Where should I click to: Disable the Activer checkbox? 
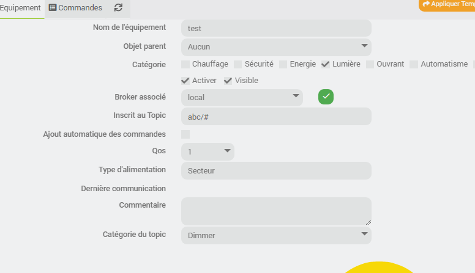pyautogui.click(x=185, y=81)
